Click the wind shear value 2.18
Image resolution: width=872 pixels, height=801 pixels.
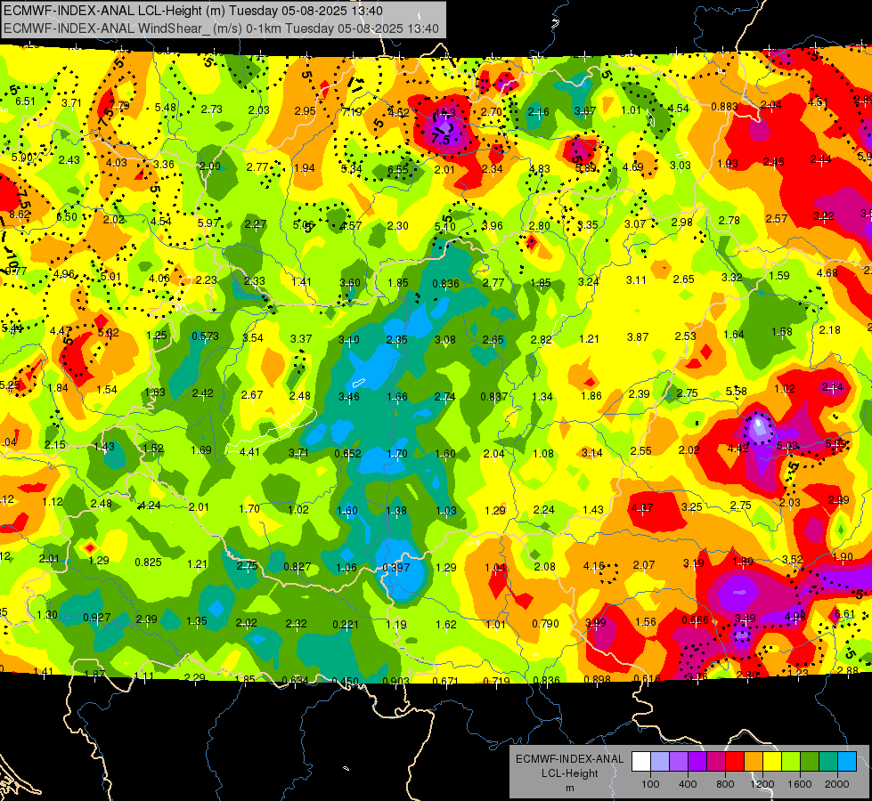tap(830, 330)
